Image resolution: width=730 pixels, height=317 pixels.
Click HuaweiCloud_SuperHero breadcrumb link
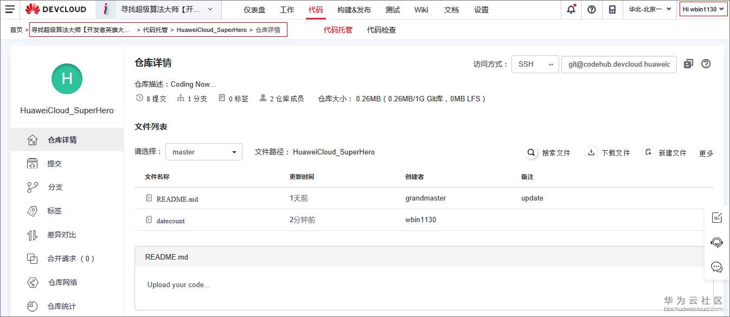[x=212, y=30]
